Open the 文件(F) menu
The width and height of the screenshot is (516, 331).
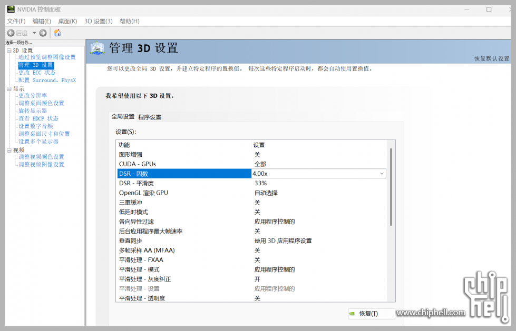(16, 22)
